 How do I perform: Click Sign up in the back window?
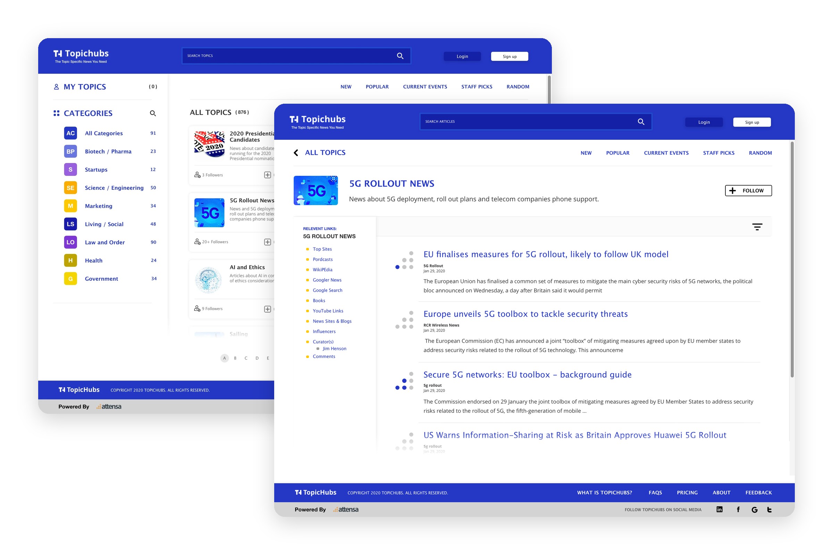click(x=510, y=56)
